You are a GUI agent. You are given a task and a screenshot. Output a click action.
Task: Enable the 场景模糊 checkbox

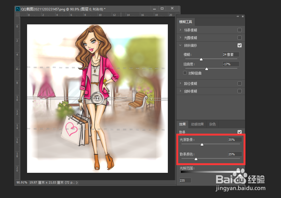coord(239,30)
